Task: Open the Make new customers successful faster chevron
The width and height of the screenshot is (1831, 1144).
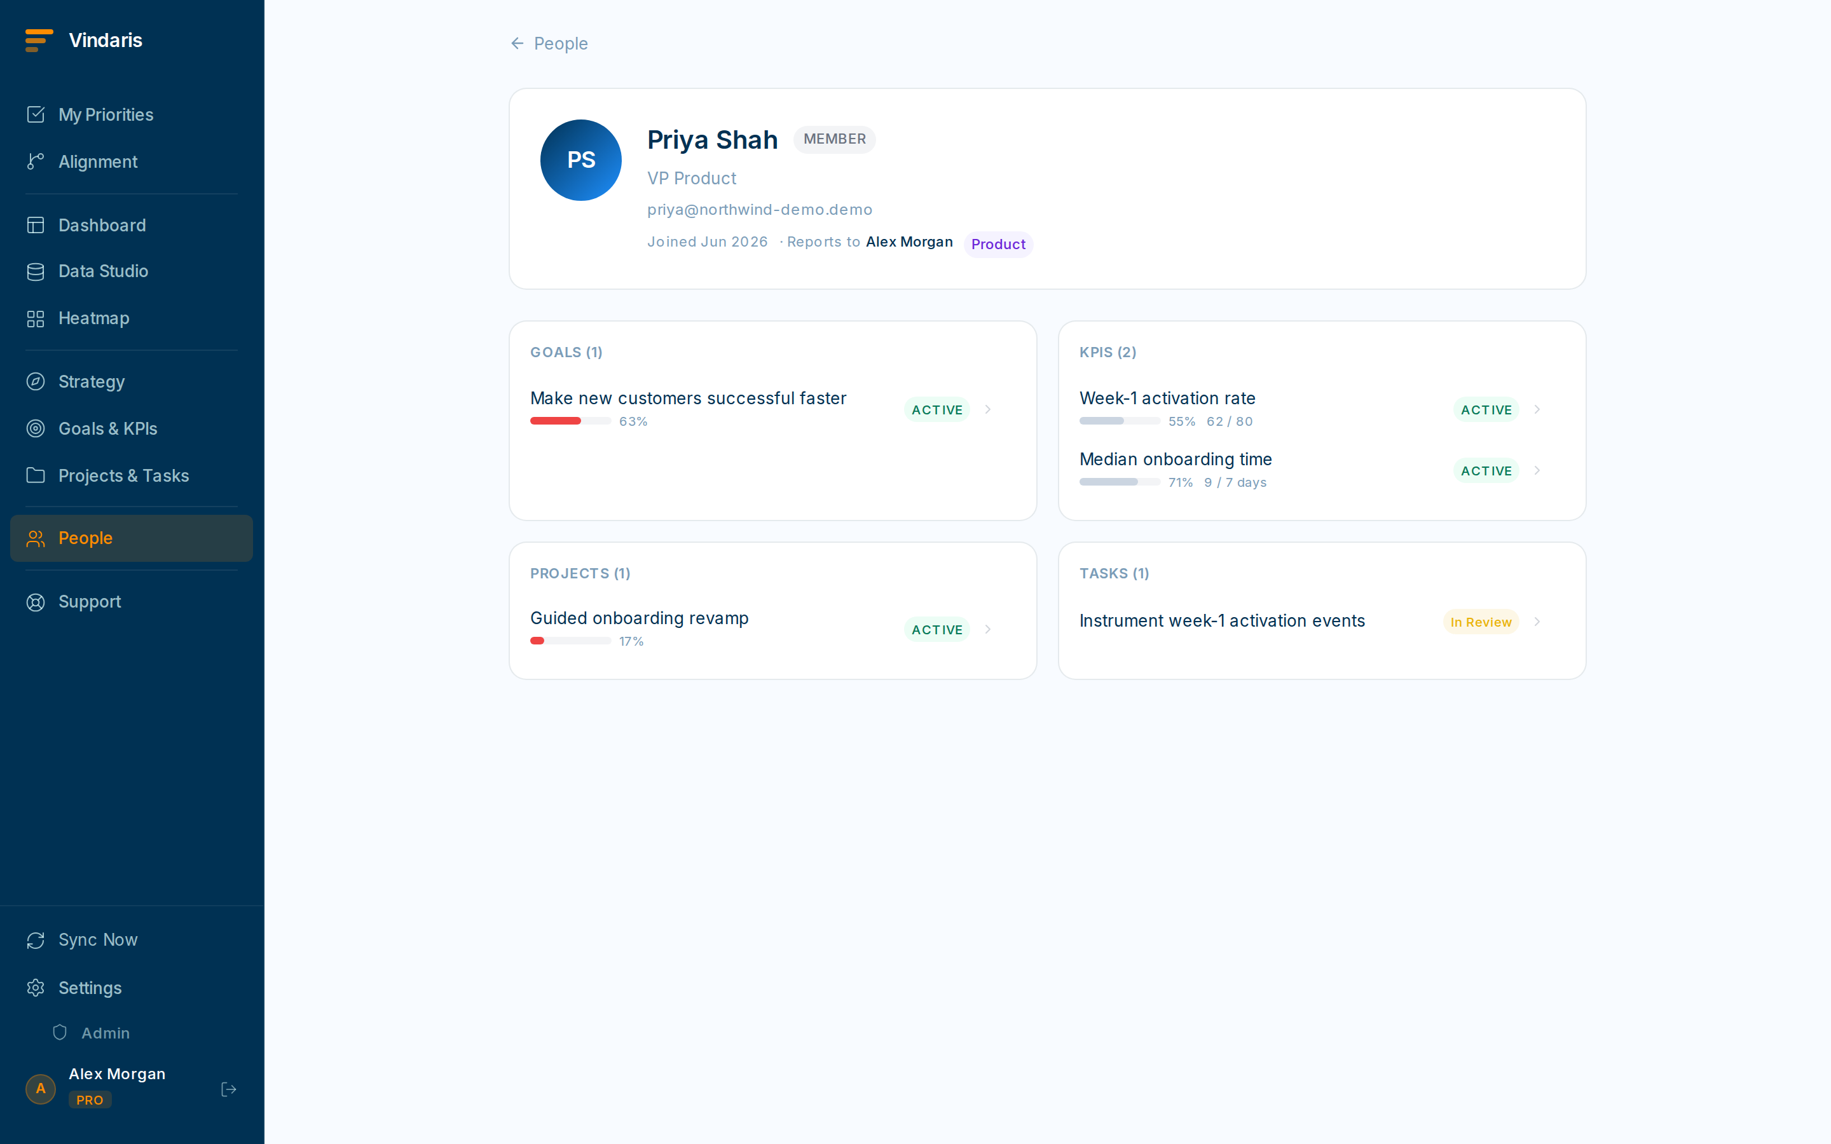Action: click(987, 409)
